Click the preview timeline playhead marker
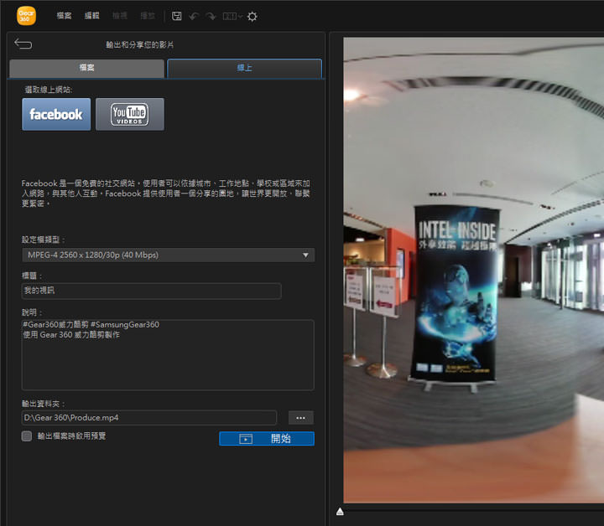This screenshot has width=604, height=526. 340,511
